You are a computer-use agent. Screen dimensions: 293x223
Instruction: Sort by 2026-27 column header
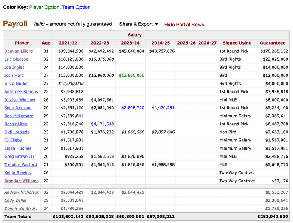point(207,43)
